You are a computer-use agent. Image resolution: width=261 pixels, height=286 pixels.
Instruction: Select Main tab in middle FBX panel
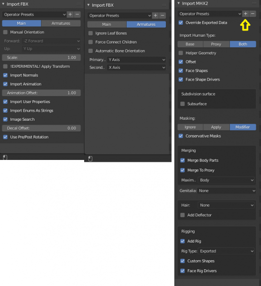coord(107,24)
